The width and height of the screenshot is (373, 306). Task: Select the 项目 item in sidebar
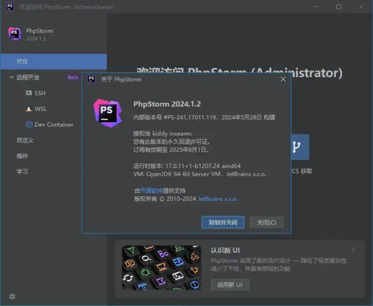coord(22,61)
